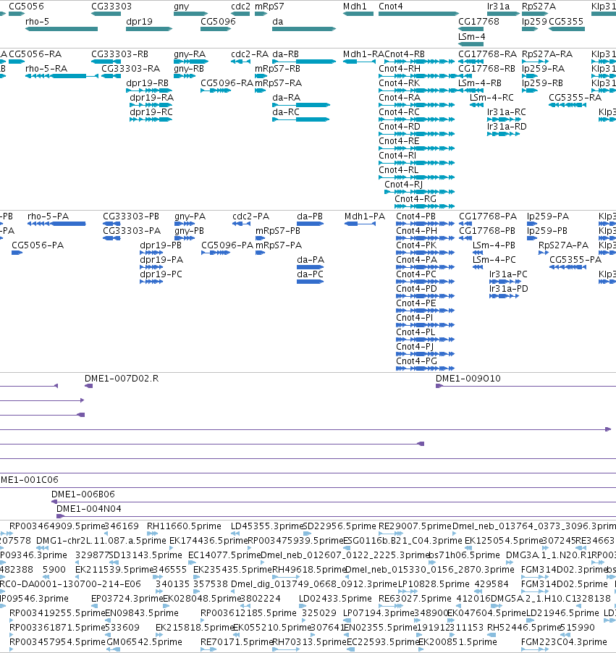Screen dimensions: 616x653
Task: Select protein CG17768-PB
Action: [487, 231]
